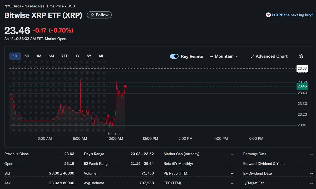Image resolution: width=316 pixels, height=189 pixels.
Task: Click the Market Cap (intraday) label
Action: coord(181,154)
